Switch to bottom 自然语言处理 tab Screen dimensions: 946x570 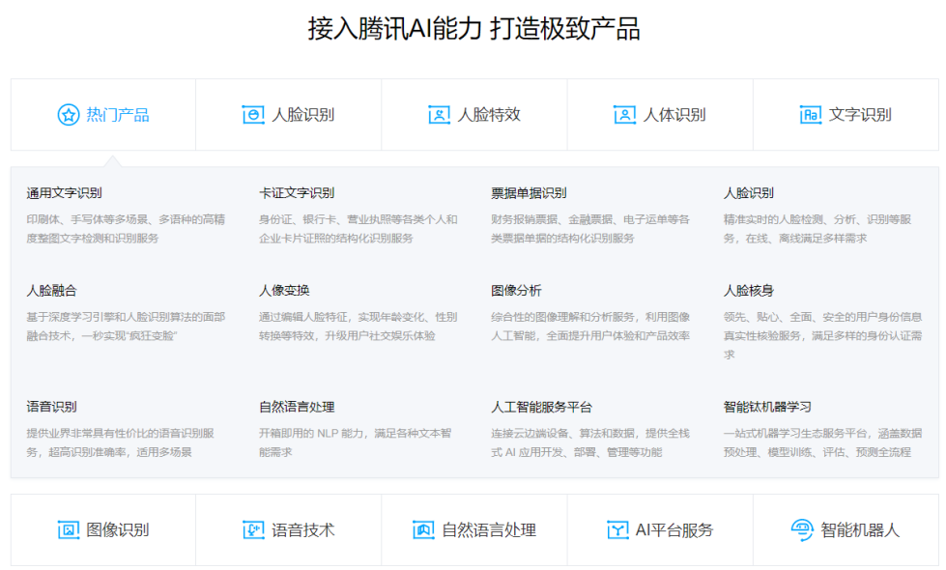point(474,530)
